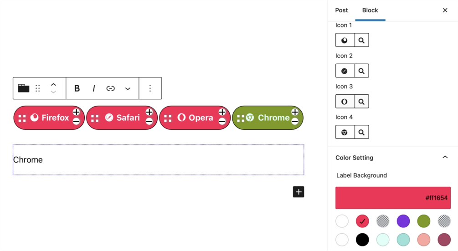458x251 pixels.
Task: Insert a link using toolbar icon
Action: point(110,88)
